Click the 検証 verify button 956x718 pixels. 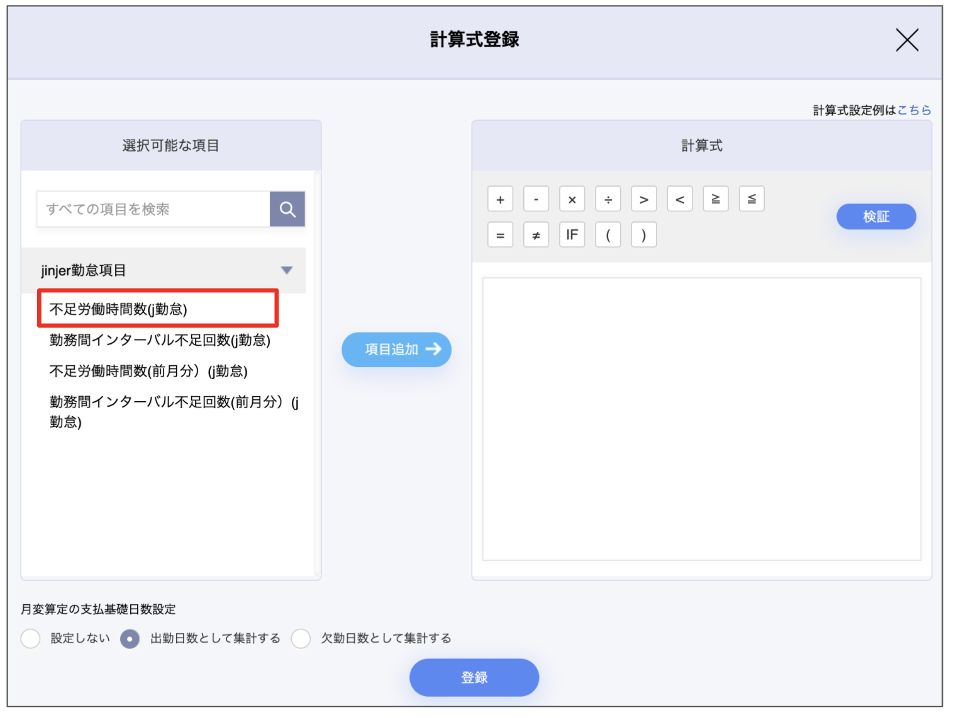point(875,217)
